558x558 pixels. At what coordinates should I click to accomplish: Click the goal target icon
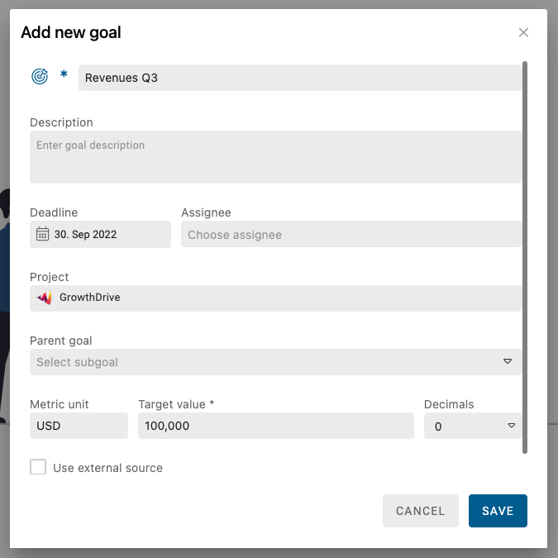(39, 77)
